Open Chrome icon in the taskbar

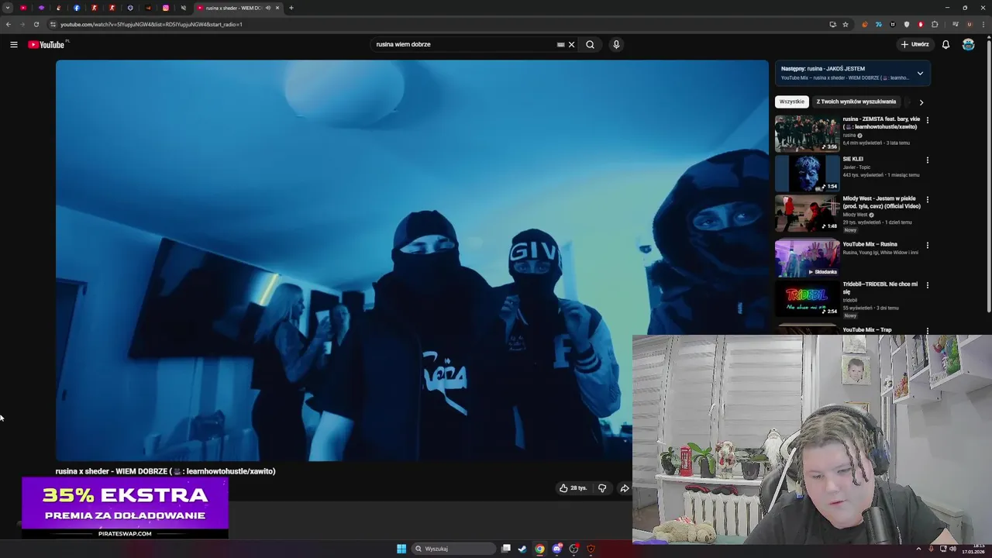click(x=539, y=549)
